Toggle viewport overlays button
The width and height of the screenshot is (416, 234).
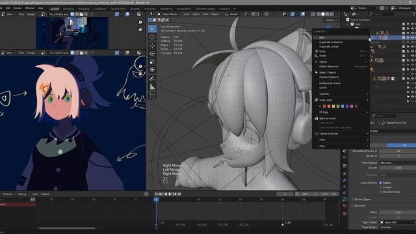[303, 14]
